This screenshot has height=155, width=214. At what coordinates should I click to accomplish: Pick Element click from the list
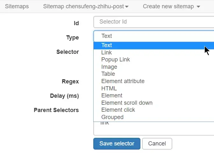tap(118, 110)
